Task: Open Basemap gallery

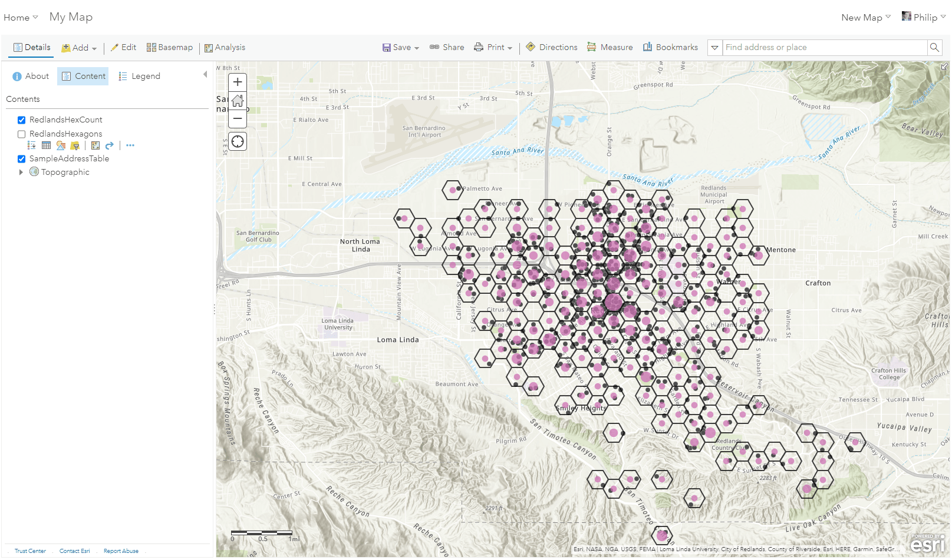Action: point(170,47)
